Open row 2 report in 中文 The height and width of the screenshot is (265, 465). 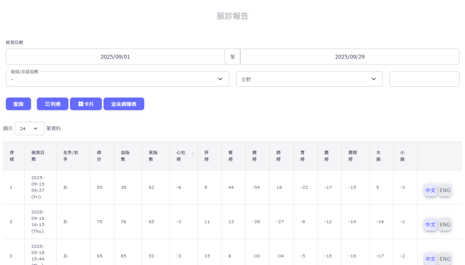point(431,225)
